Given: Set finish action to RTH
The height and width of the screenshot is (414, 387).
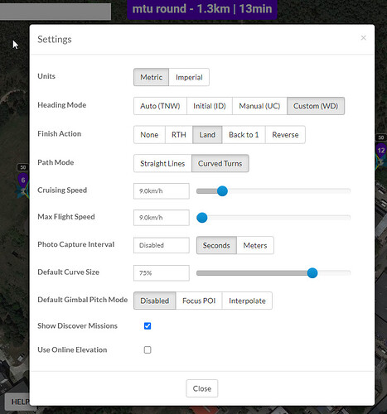Looking at the screenshot, I should [x=179, y=135].
